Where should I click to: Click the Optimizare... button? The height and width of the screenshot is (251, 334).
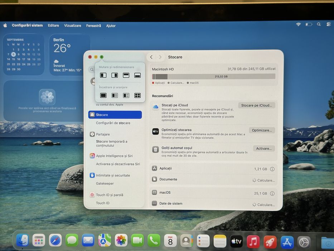(262, 130)
